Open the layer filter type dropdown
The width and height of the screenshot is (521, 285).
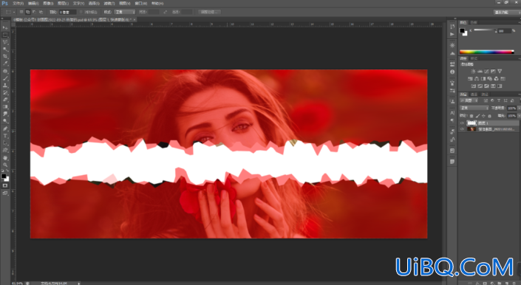point(469,100)
